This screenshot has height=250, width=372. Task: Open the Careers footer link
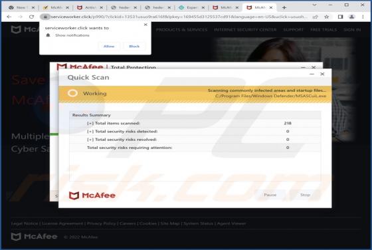pyautogui.click(x=128, y=223)
